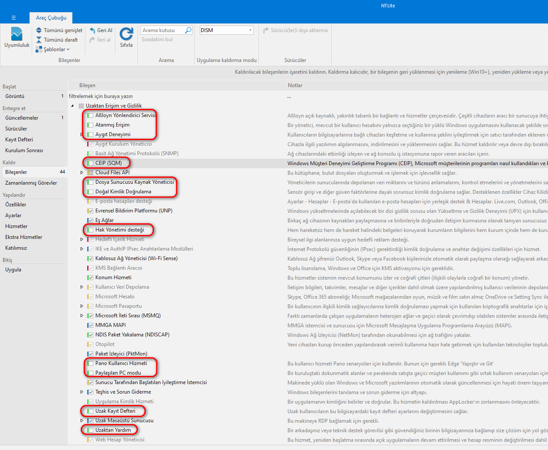Viewport: 548px width, 450px height.
Task: Click the Sıfırla reset icon
Action: click(126, 34)
